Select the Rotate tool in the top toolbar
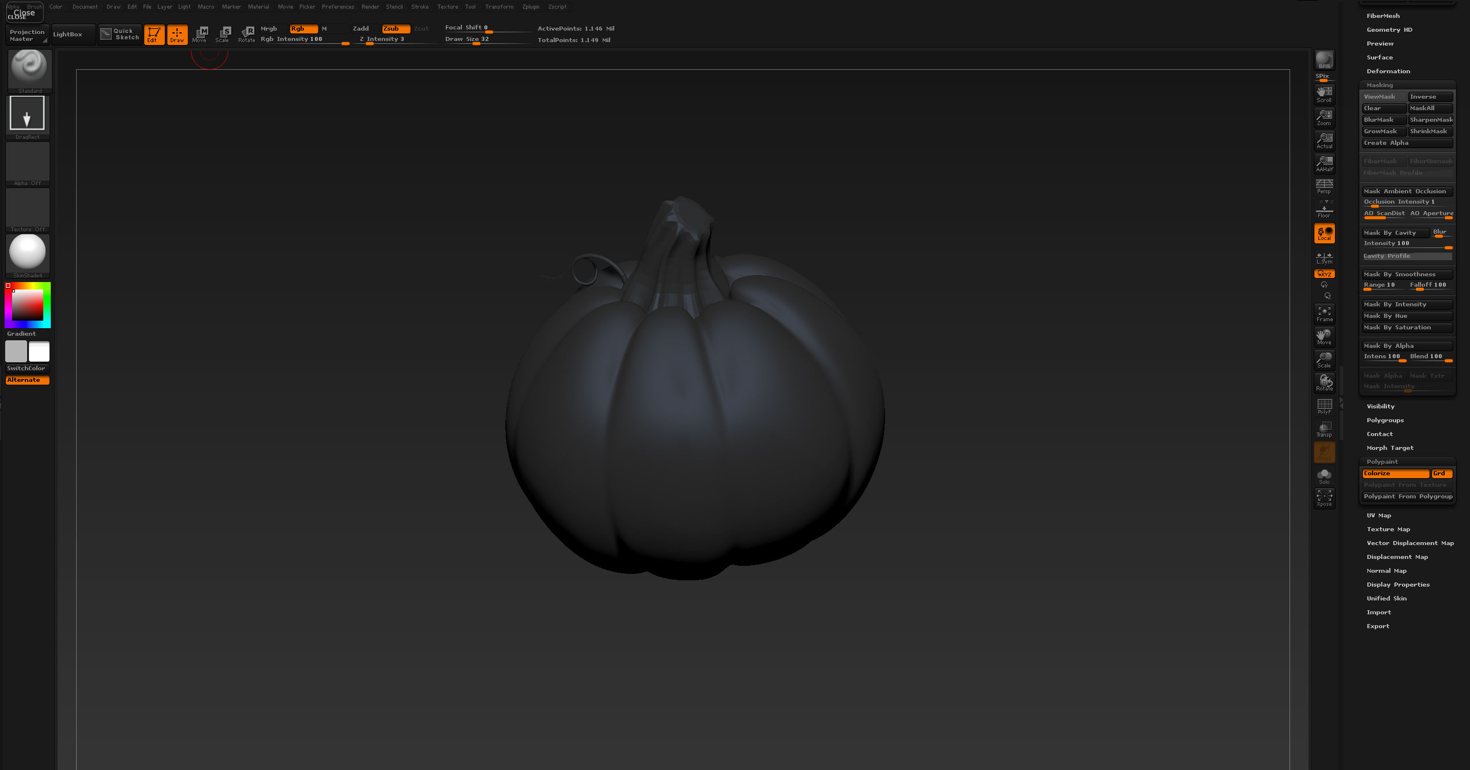Viewport: 1470px width, 770px height. point(247,34)
